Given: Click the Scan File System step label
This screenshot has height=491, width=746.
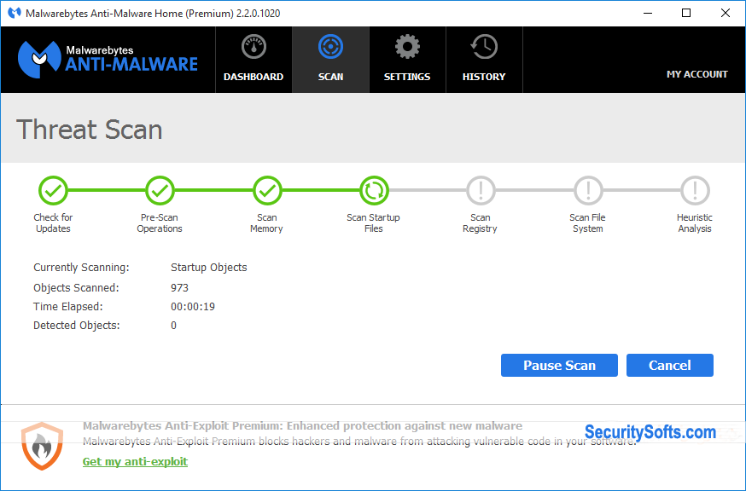Looking at the screenshot, I should click(587, 223).
